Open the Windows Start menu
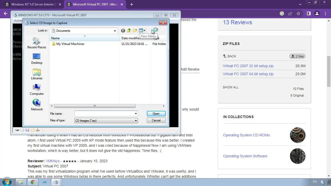 click(7, 182)
